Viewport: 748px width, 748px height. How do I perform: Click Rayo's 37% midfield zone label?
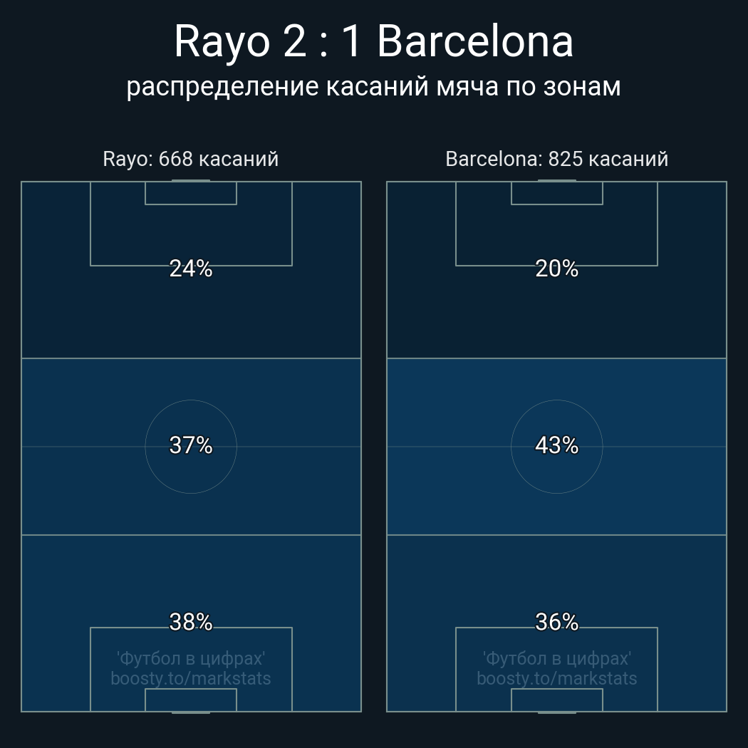tap(191, 445)
